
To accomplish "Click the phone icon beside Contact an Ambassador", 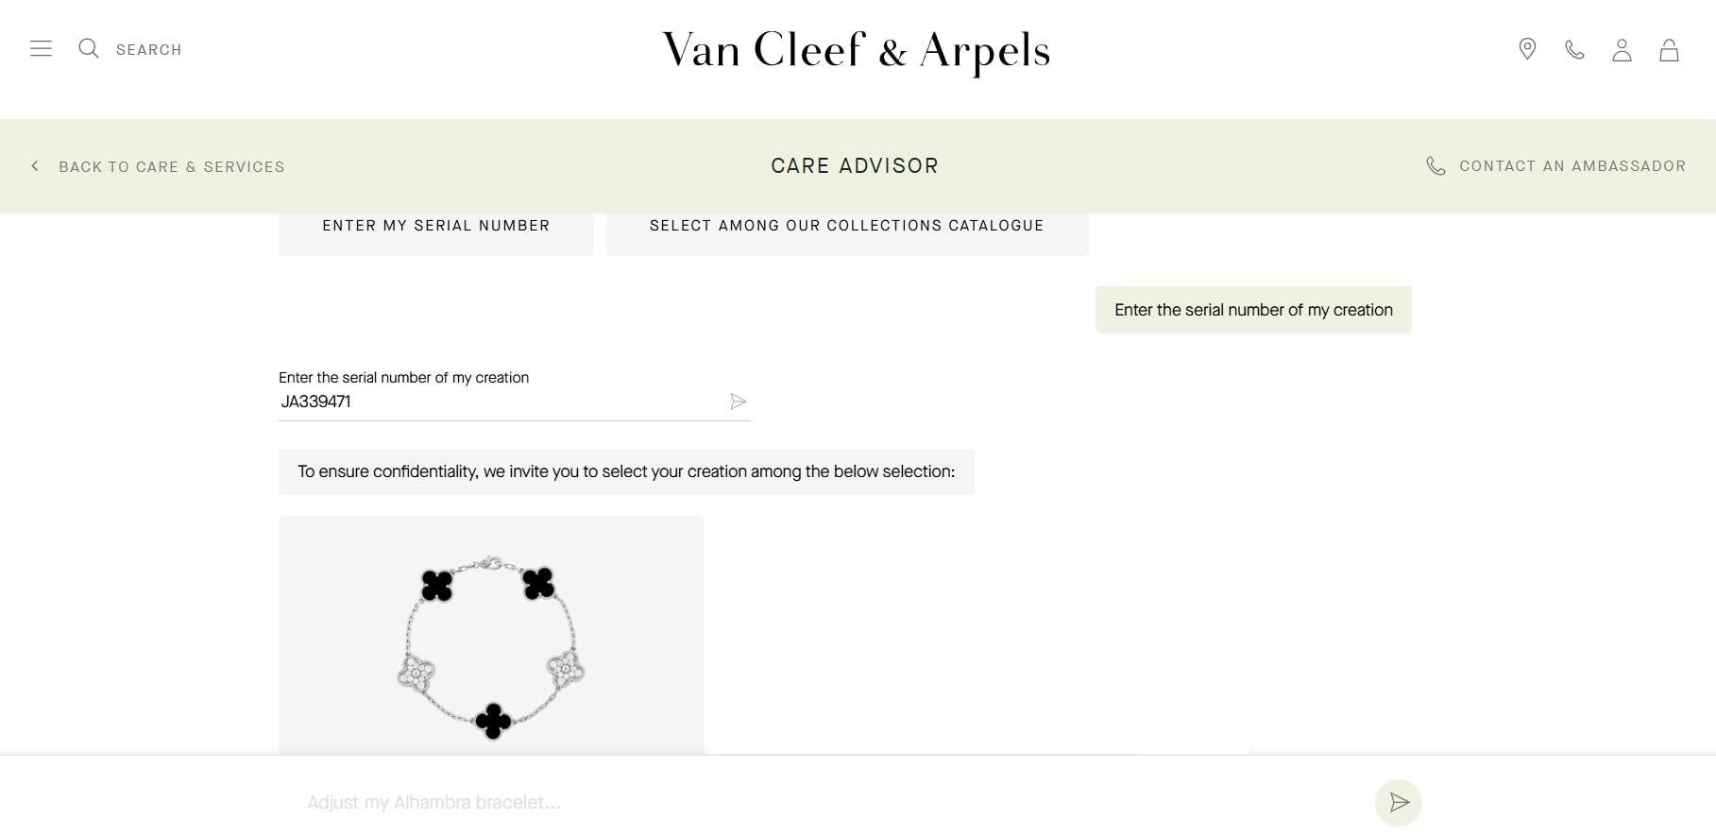I will coord(1436,166).
